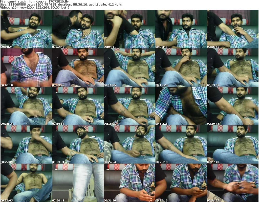259x202 pixels.
Task: Click the 'Video: h264, yuv420p' info line
Action: [x=35, y=8]
